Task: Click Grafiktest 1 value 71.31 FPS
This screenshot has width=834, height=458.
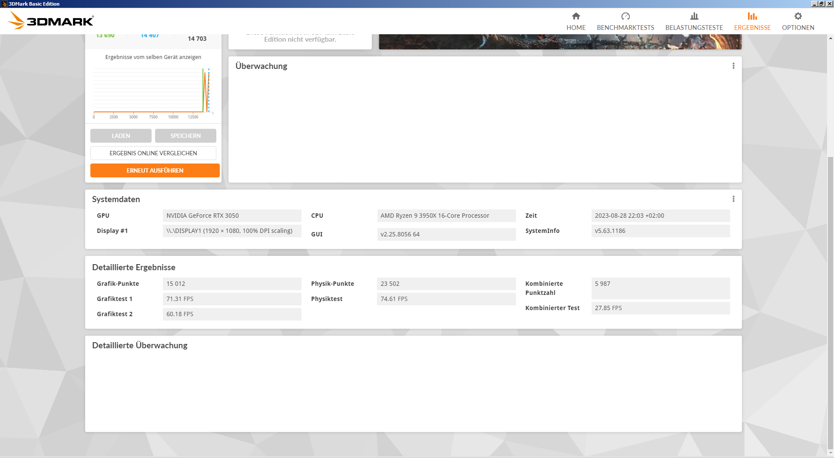Action: [232, 299]
